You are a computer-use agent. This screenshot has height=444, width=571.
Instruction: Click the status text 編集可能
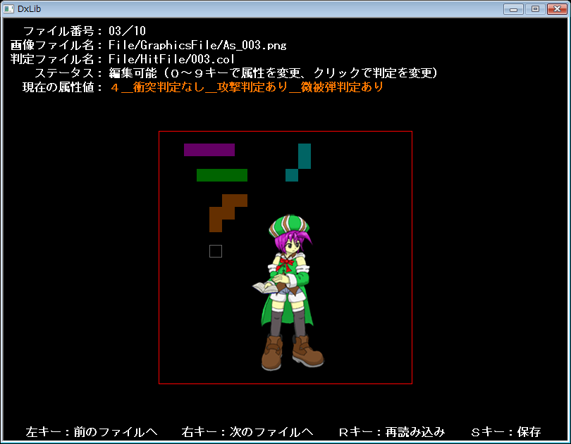pos(133,73)
